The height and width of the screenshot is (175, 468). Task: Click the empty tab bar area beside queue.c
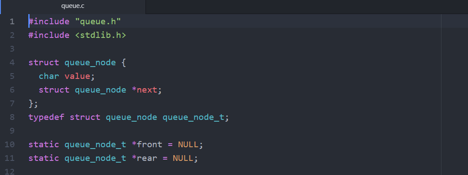[307, 7]
